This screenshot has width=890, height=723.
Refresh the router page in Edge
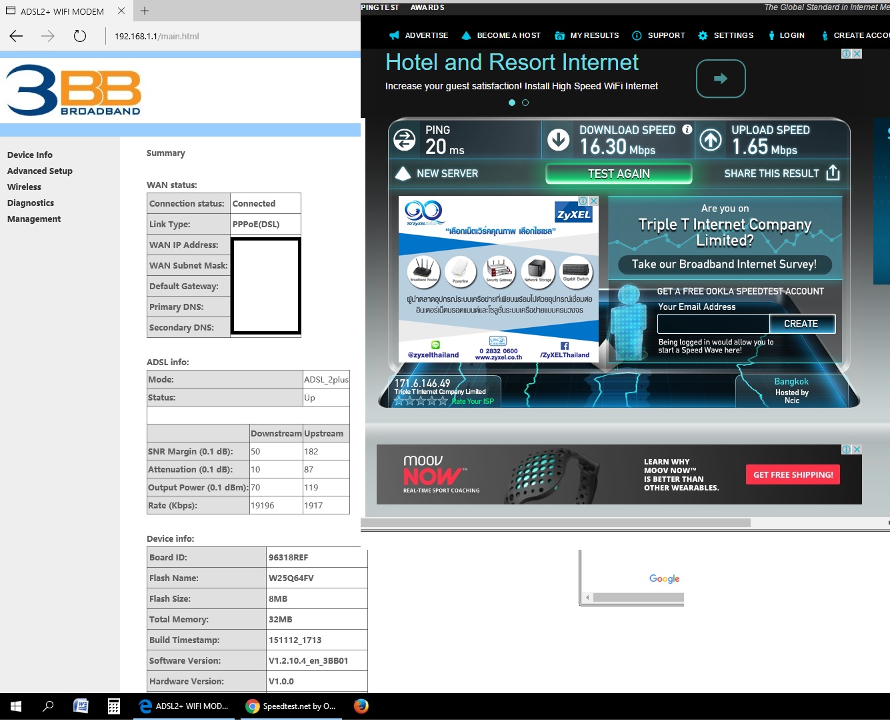(x=80, y=36)
